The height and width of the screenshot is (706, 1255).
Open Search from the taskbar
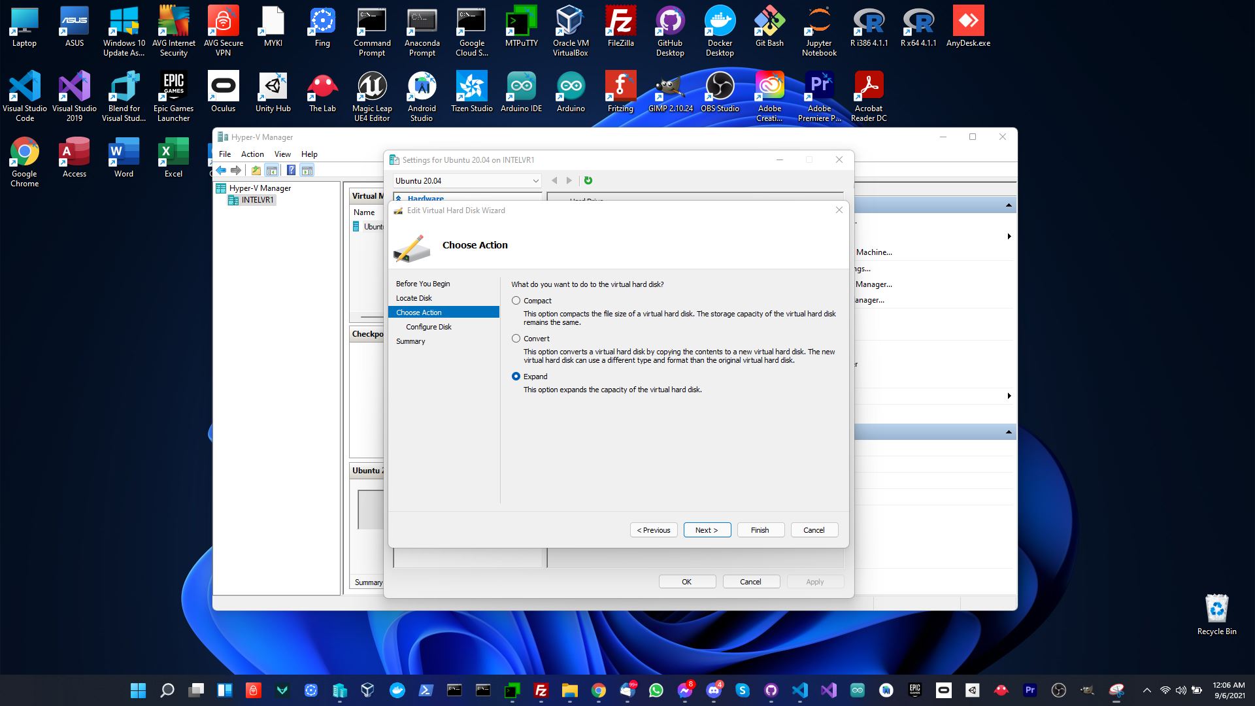point(167,690)
